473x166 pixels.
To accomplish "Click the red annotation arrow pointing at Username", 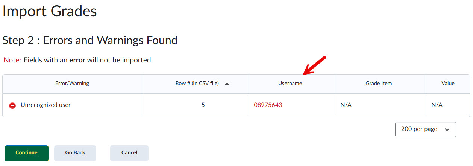I will click(x=314, y=65).
